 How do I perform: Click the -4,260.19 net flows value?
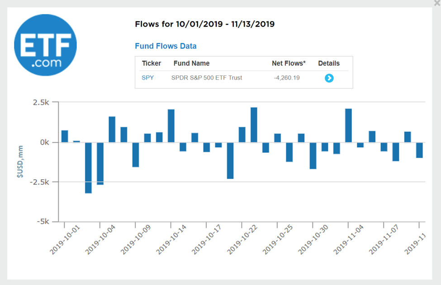click(x=287, y=78)
